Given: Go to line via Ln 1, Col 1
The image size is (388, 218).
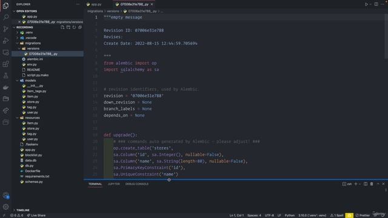Looking at the screenshot, I should pyautogui.click(x=236, y=216).
